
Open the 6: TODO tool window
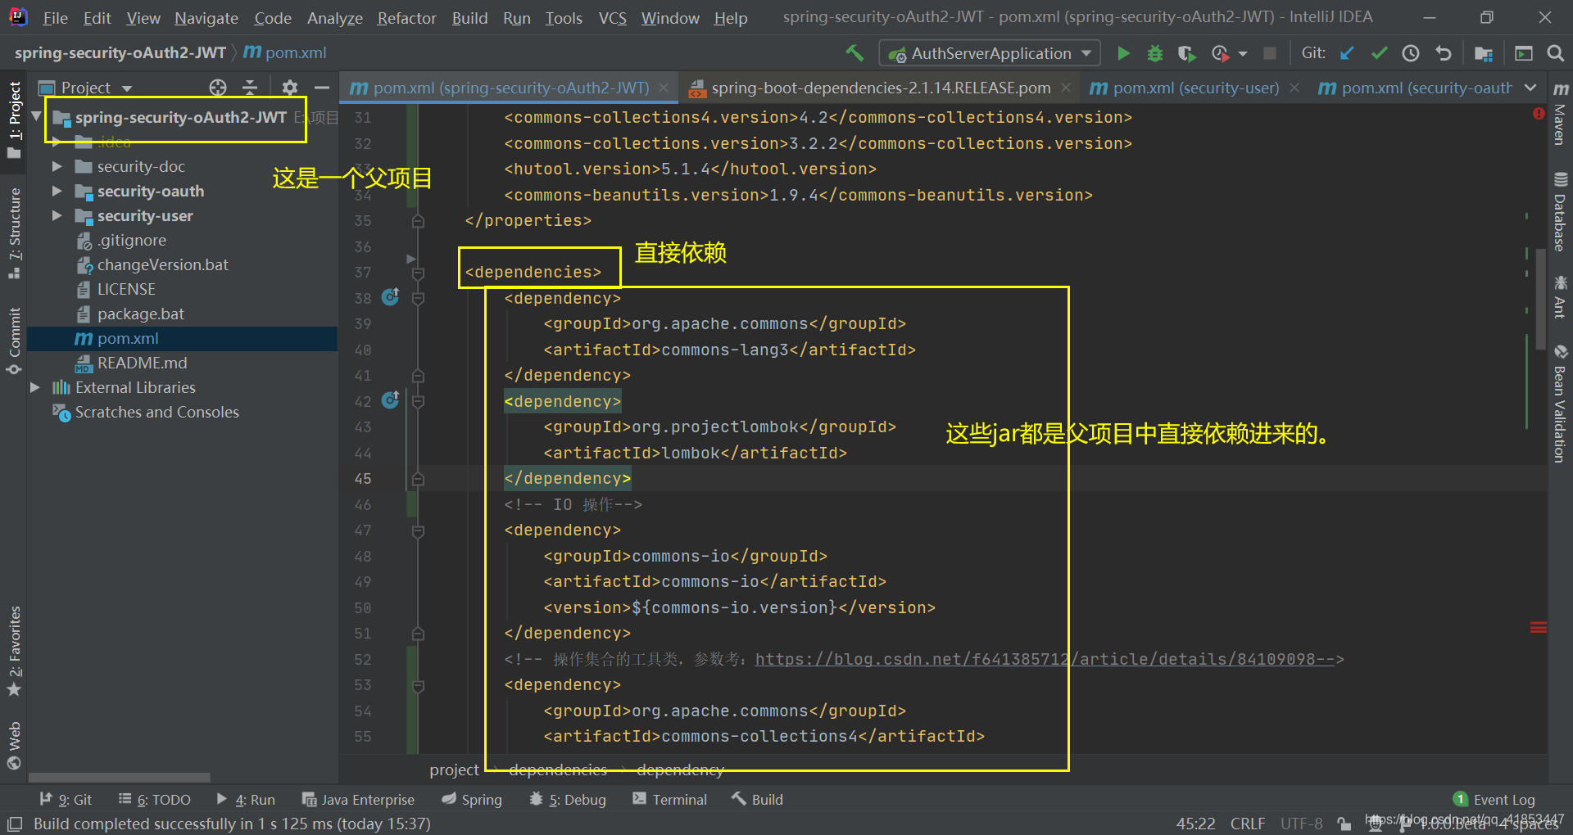[x=154, y=799]
